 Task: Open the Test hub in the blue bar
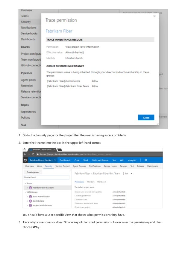pyautogui.click(x=114, y=160)
